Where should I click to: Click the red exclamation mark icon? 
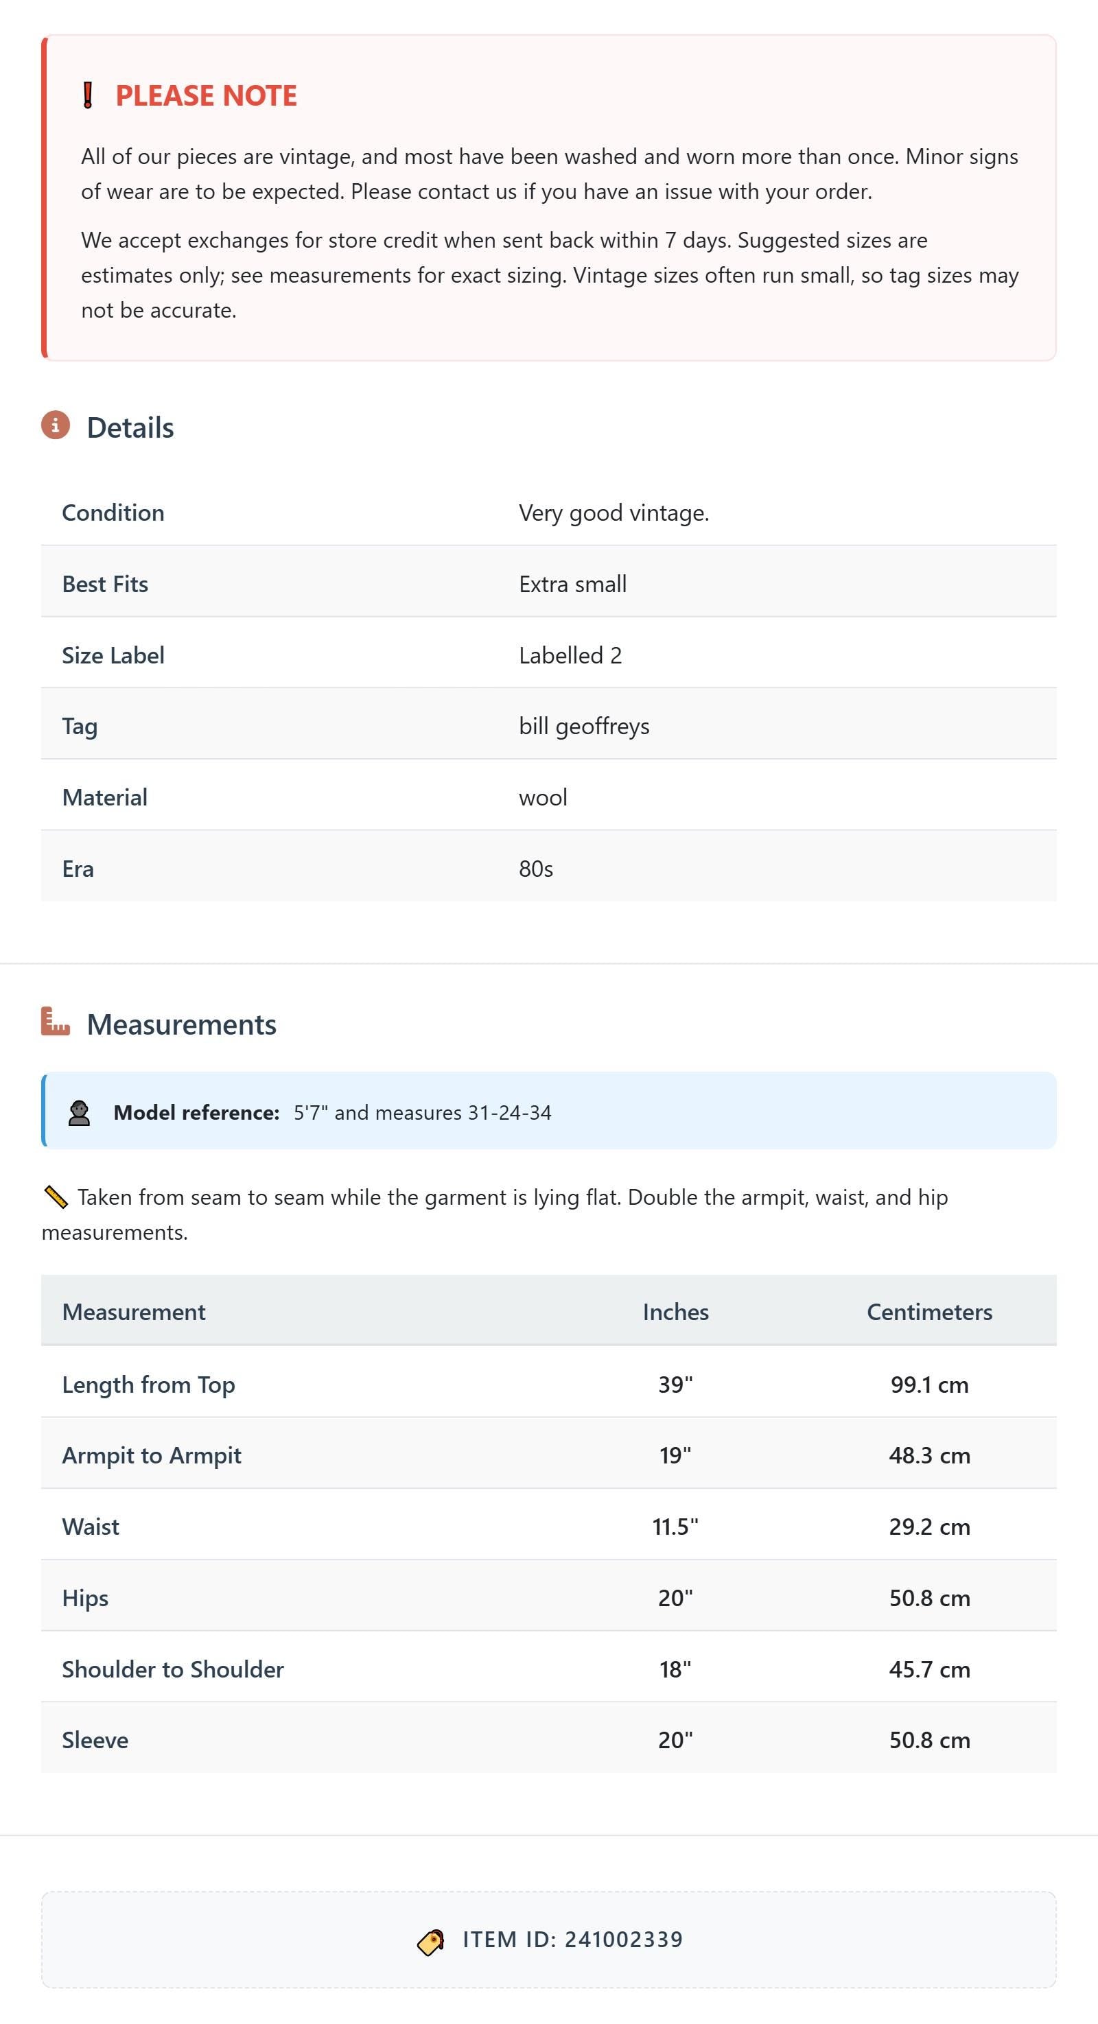click(x=88, y=95)
